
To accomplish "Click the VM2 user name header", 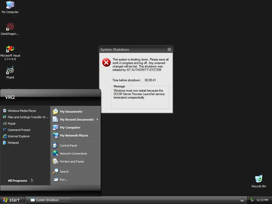I will tap(10, 97).
